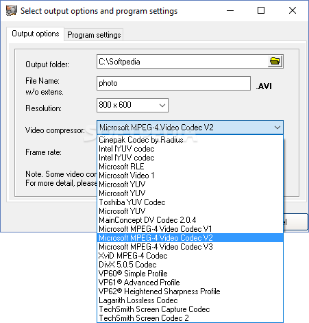309x323 pixels.
Task: Click the Output folder path field
Action: coord(182,61)
